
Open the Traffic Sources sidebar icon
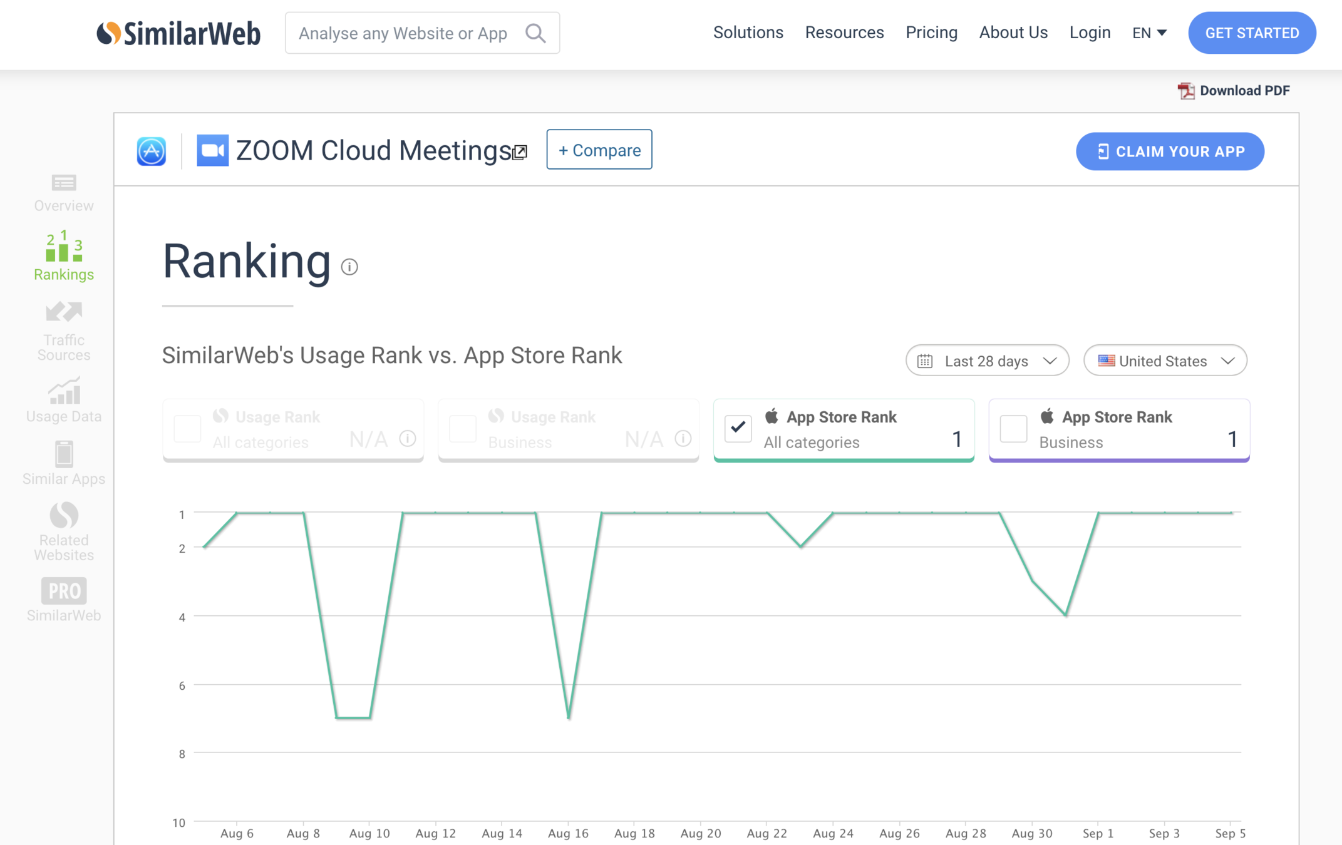pos(63,312)
